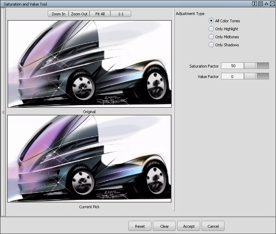This screenshot has height=234, width=276.
Task: Accept the saturation changes
Action: pyautogui.click(x=189, y=226)
